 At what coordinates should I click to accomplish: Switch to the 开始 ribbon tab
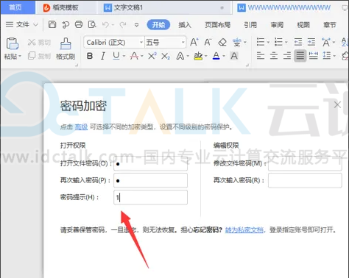tap(158, 25)
